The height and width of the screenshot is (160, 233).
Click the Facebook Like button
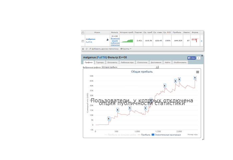click(191, 58)
